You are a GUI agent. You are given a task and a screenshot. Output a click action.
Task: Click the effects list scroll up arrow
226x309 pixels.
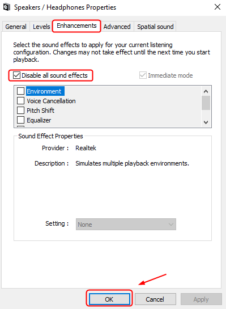coord(206,91)
